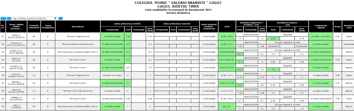Screen dimensions: 354x111
Task: Click the sort arrow beside the prenume header
Action: click(x=21, y=29)
